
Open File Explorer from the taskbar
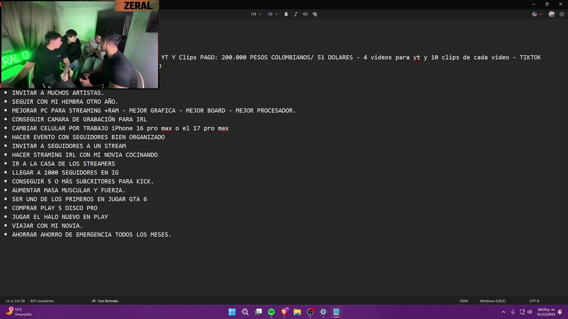(x=297, y=312)
